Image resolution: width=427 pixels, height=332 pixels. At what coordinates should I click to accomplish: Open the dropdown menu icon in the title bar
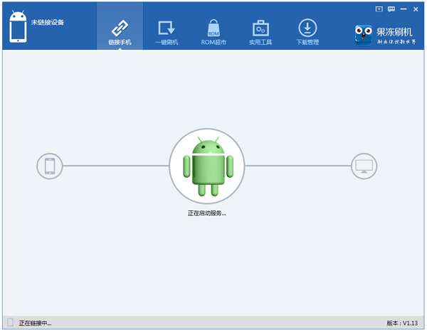point(379,9)
